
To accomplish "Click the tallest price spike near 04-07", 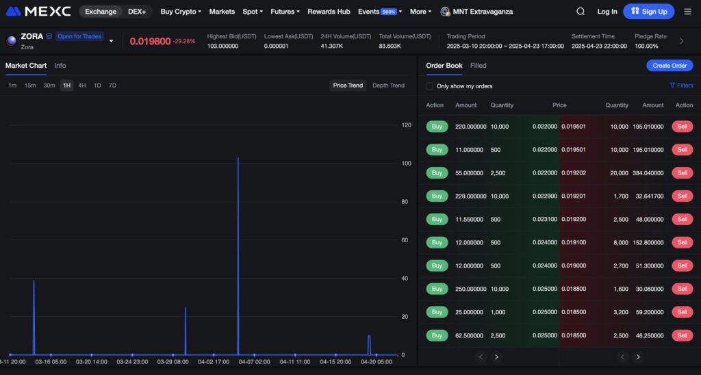I will [238, 255].
